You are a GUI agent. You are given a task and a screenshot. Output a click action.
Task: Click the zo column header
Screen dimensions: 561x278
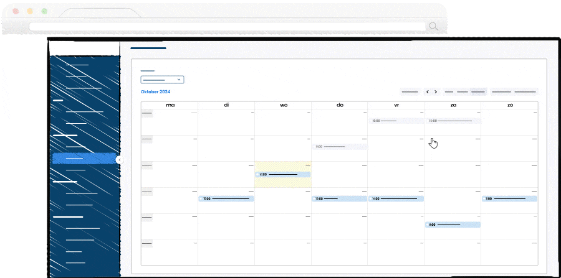tap(510, 105)
